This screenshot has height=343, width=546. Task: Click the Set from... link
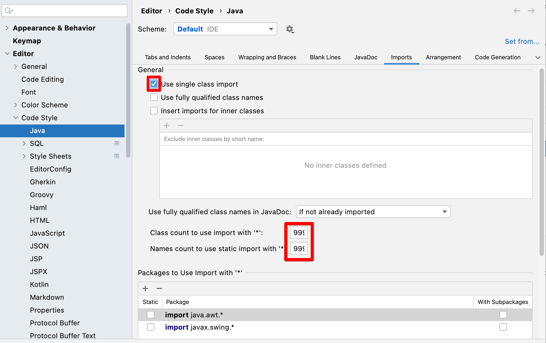[x=522, y=41]
